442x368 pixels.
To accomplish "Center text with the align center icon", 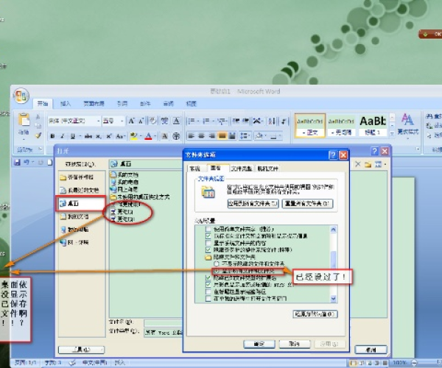I will (201, 136).
